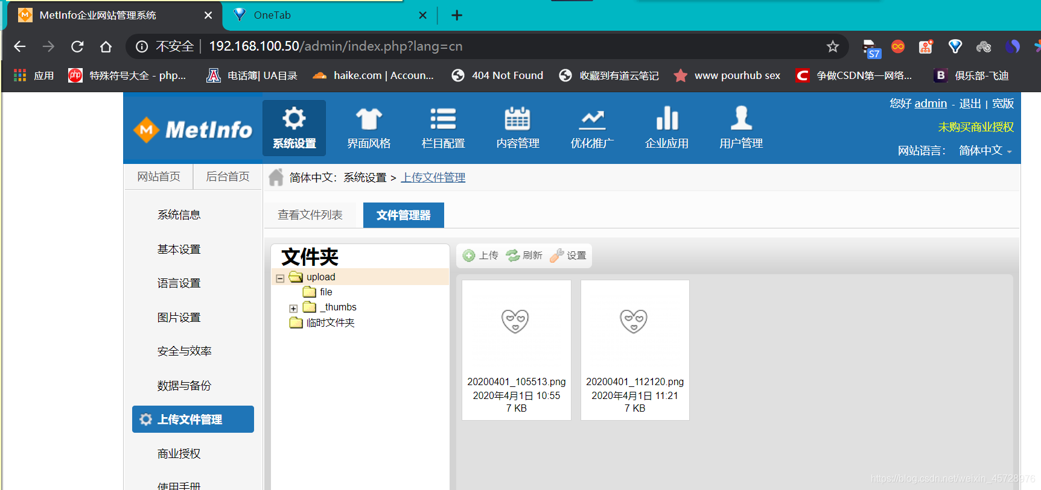Open 后台首页 tab
1041x490 pixels.
(228, 177)
